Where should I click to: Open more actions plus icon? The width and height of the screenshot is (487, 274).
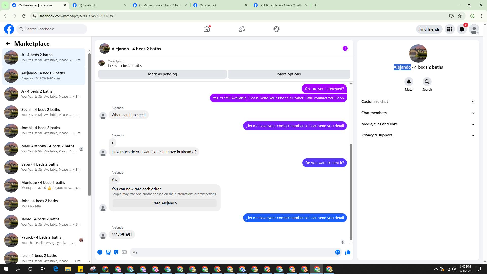100,252
